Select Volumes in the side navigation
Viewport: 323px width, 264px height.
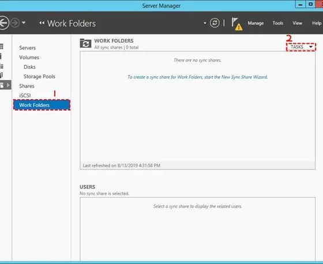pos(29,57)
